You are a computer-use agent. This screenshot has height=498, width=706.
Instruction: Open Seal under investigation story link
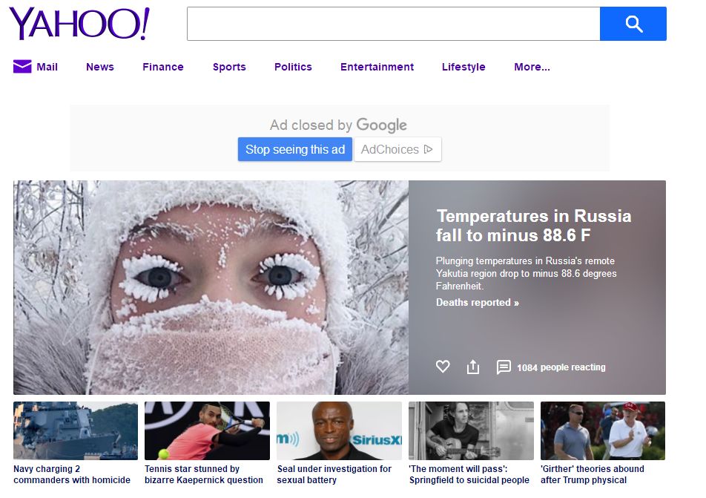pyautogui.click(x=334, y=474)
